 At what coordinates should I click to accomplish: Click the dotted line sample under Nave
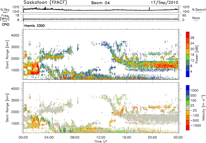[x=196, y=21]
